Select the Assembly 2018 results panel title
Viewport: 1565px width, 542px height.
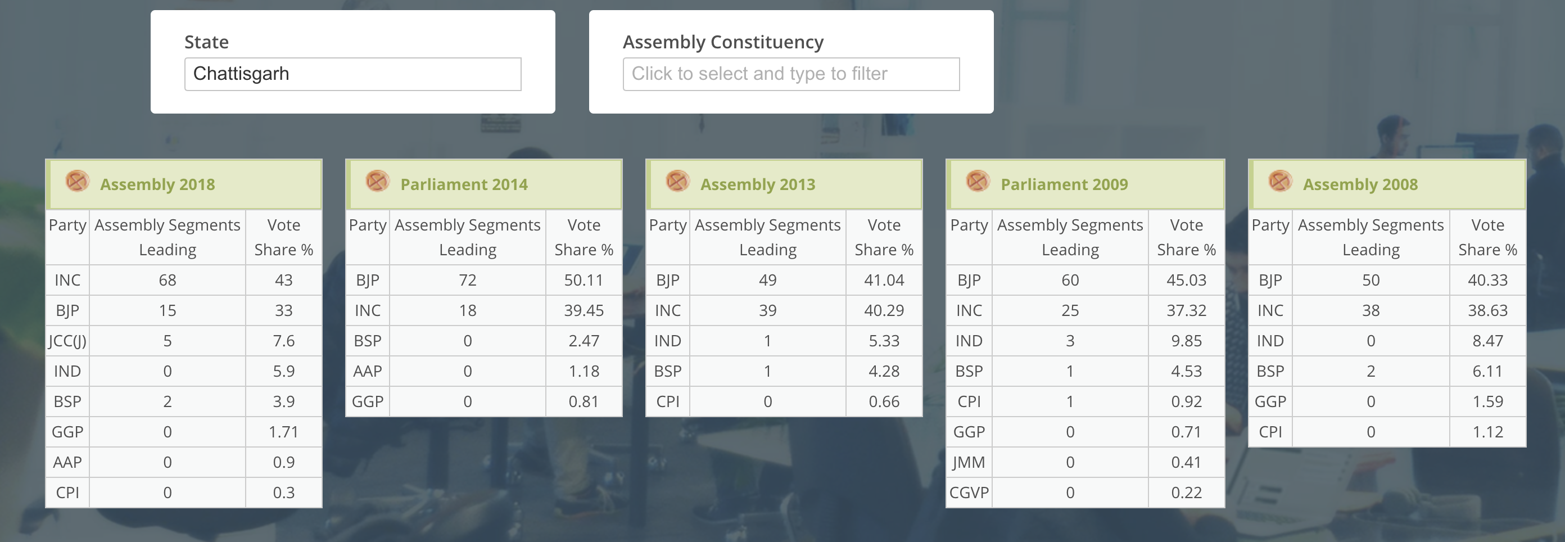[x=157, y=183]
